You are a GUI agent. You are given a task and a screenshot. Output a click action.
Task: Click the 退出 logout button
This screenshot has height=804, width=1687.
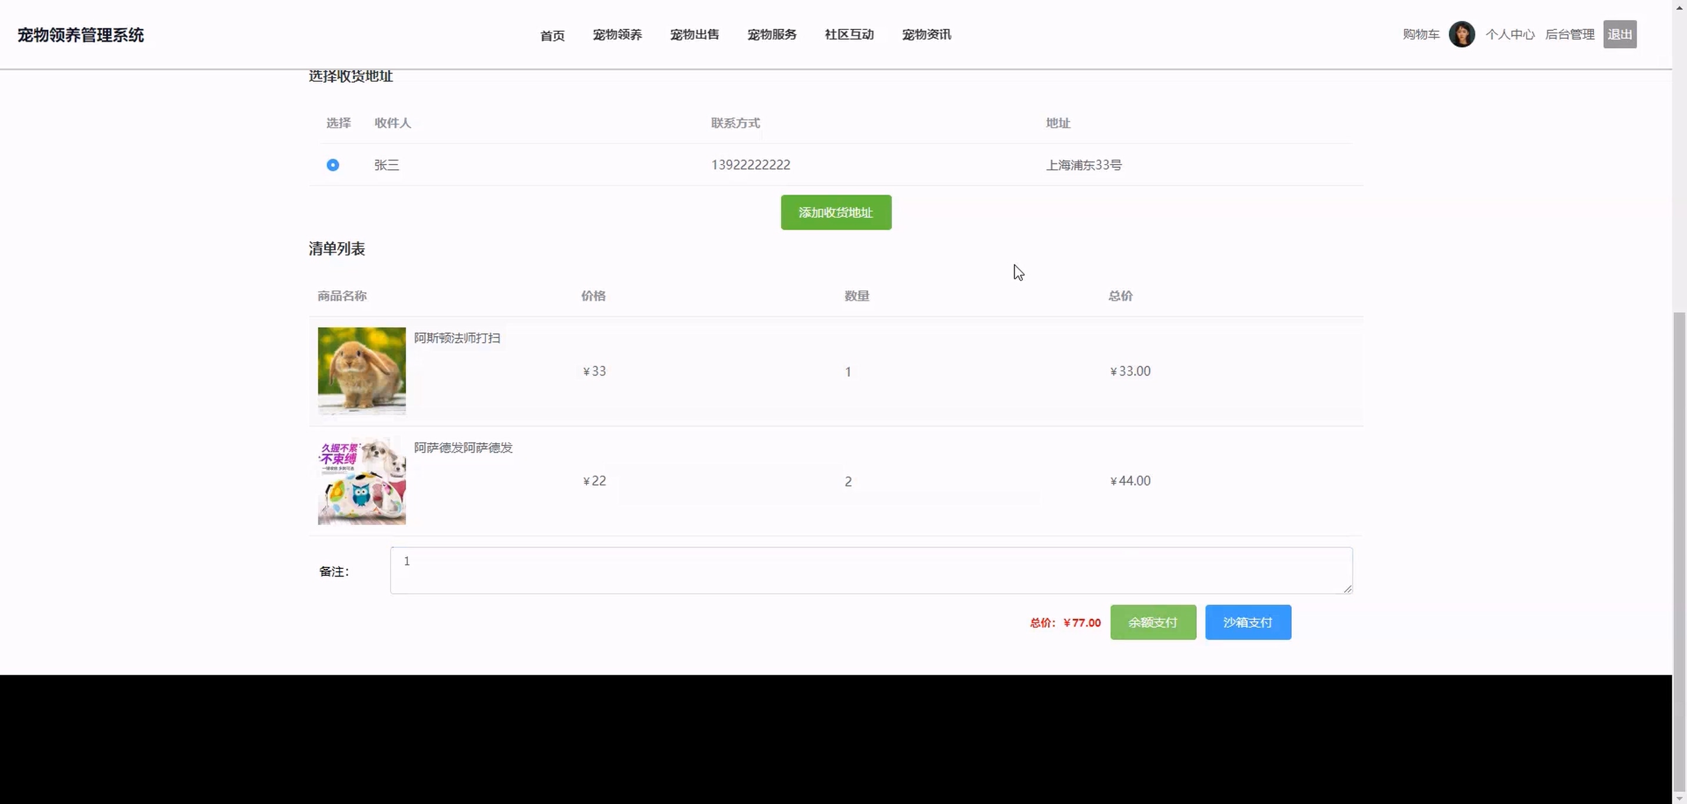click(x=1619, y=35)
